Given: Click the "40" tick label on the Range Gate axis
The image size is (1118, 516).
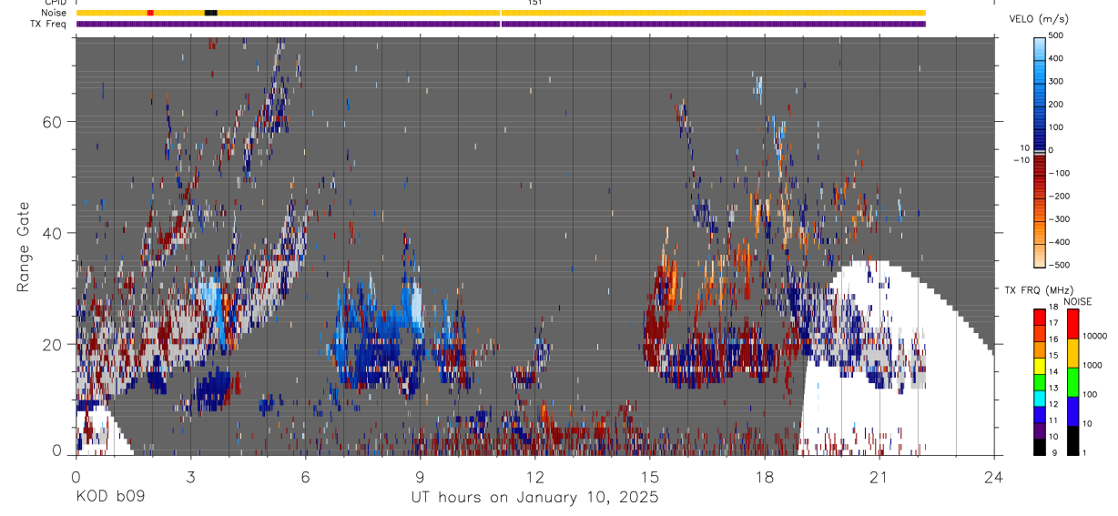Looking at the screenshot, I should pyautogui.click(x=53, y=233).
